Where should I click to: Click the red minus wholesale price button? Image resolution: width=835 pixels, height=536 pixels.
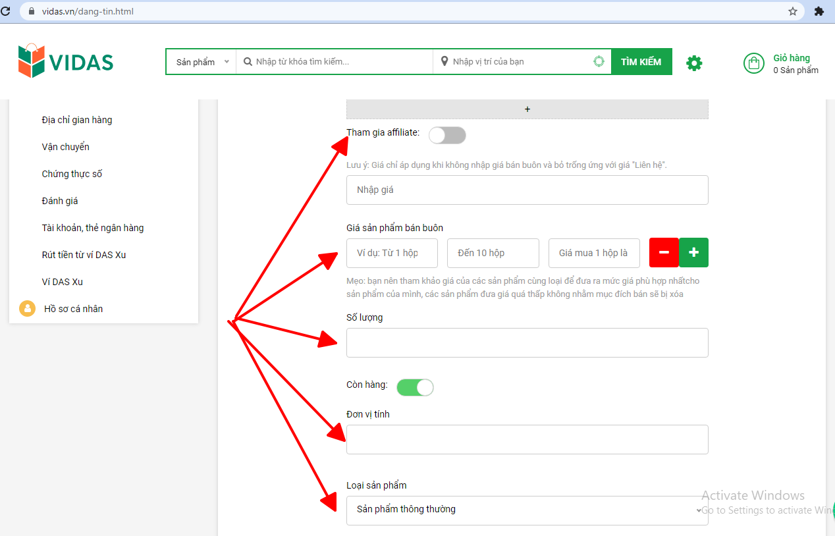(664, 253)
